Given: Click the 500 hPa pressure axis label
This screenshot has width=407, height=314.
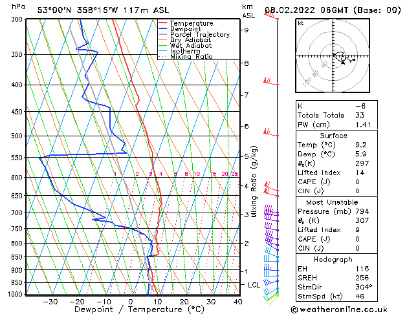Looking at the screenshot, I should pyautogui.click(x=18, y=136).
